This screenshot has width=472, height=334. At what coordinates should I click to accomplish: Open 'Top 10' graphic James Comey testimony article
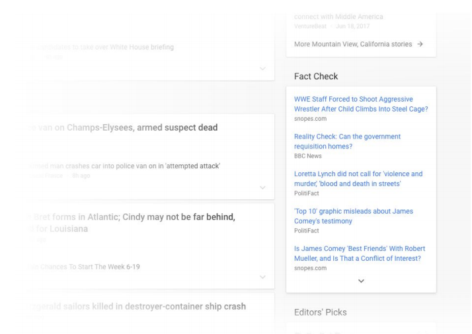353,216
